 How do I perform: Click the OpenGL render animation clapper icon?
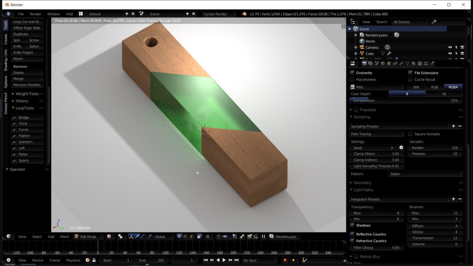pos(256,236)
